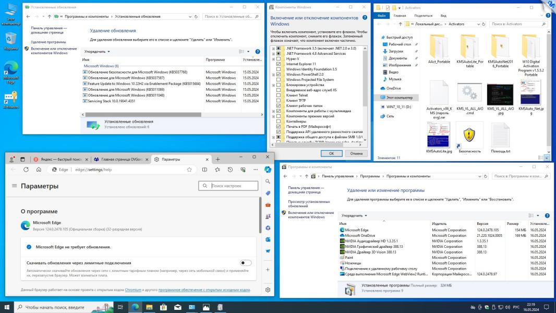Select the Этот компьютер desktop icon
Viewport: 556px width, 313px height.
(10, 14)
